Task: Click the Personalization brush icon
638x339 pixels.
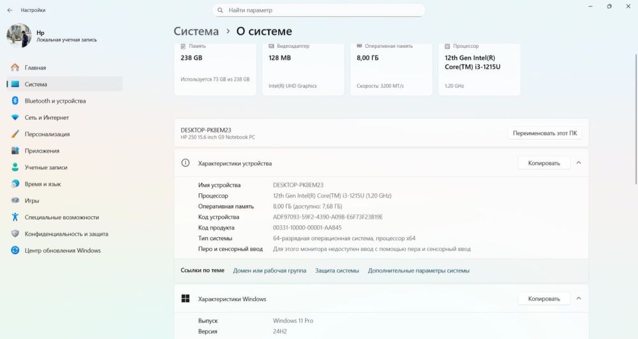Action: (x=15, y=134)
